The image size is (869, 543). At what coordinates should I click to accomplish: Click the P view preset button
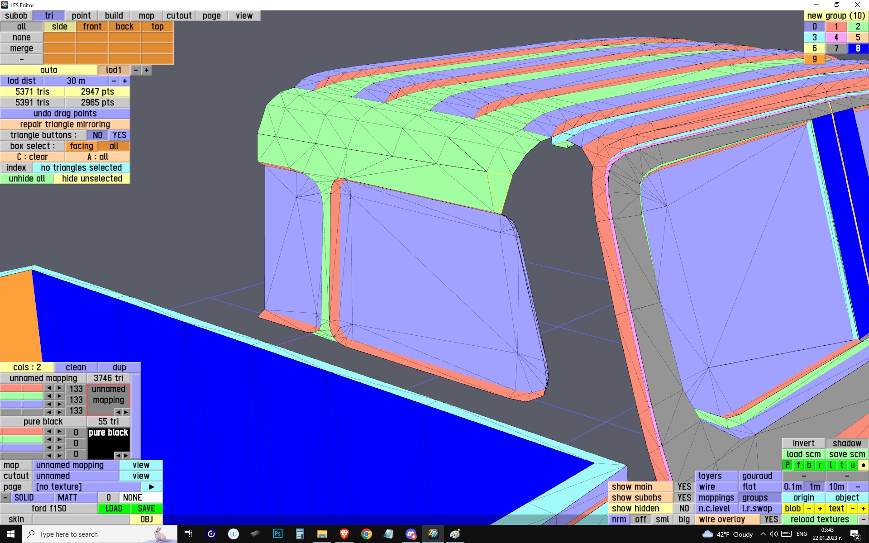click(x=787, y=465)
